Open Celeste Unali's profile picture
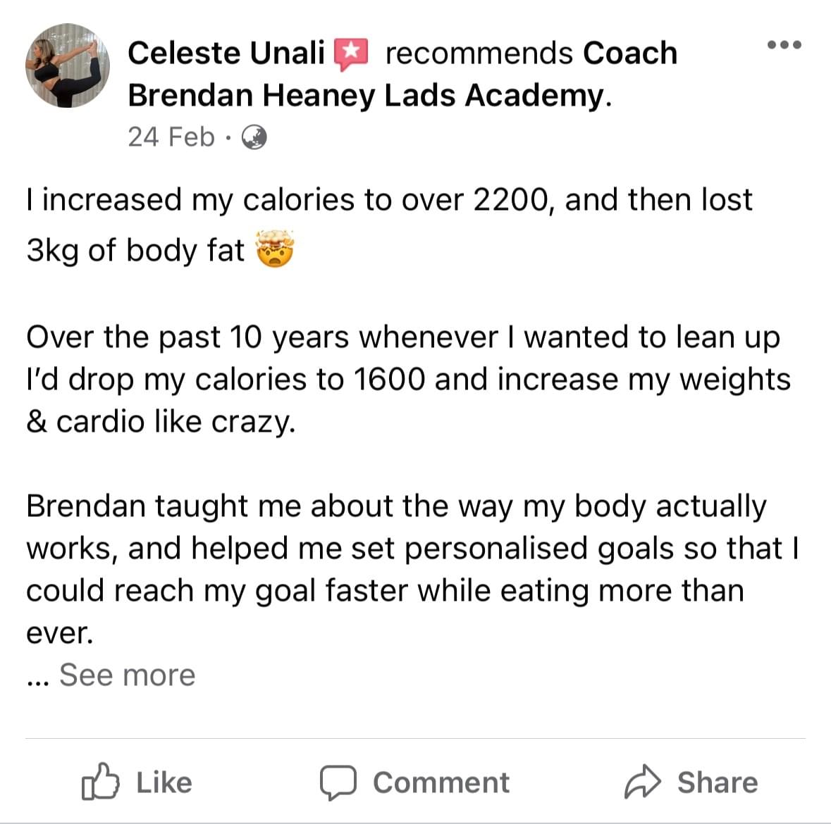Viewport: 831px width, 824px height. click(x=68, y=65)
